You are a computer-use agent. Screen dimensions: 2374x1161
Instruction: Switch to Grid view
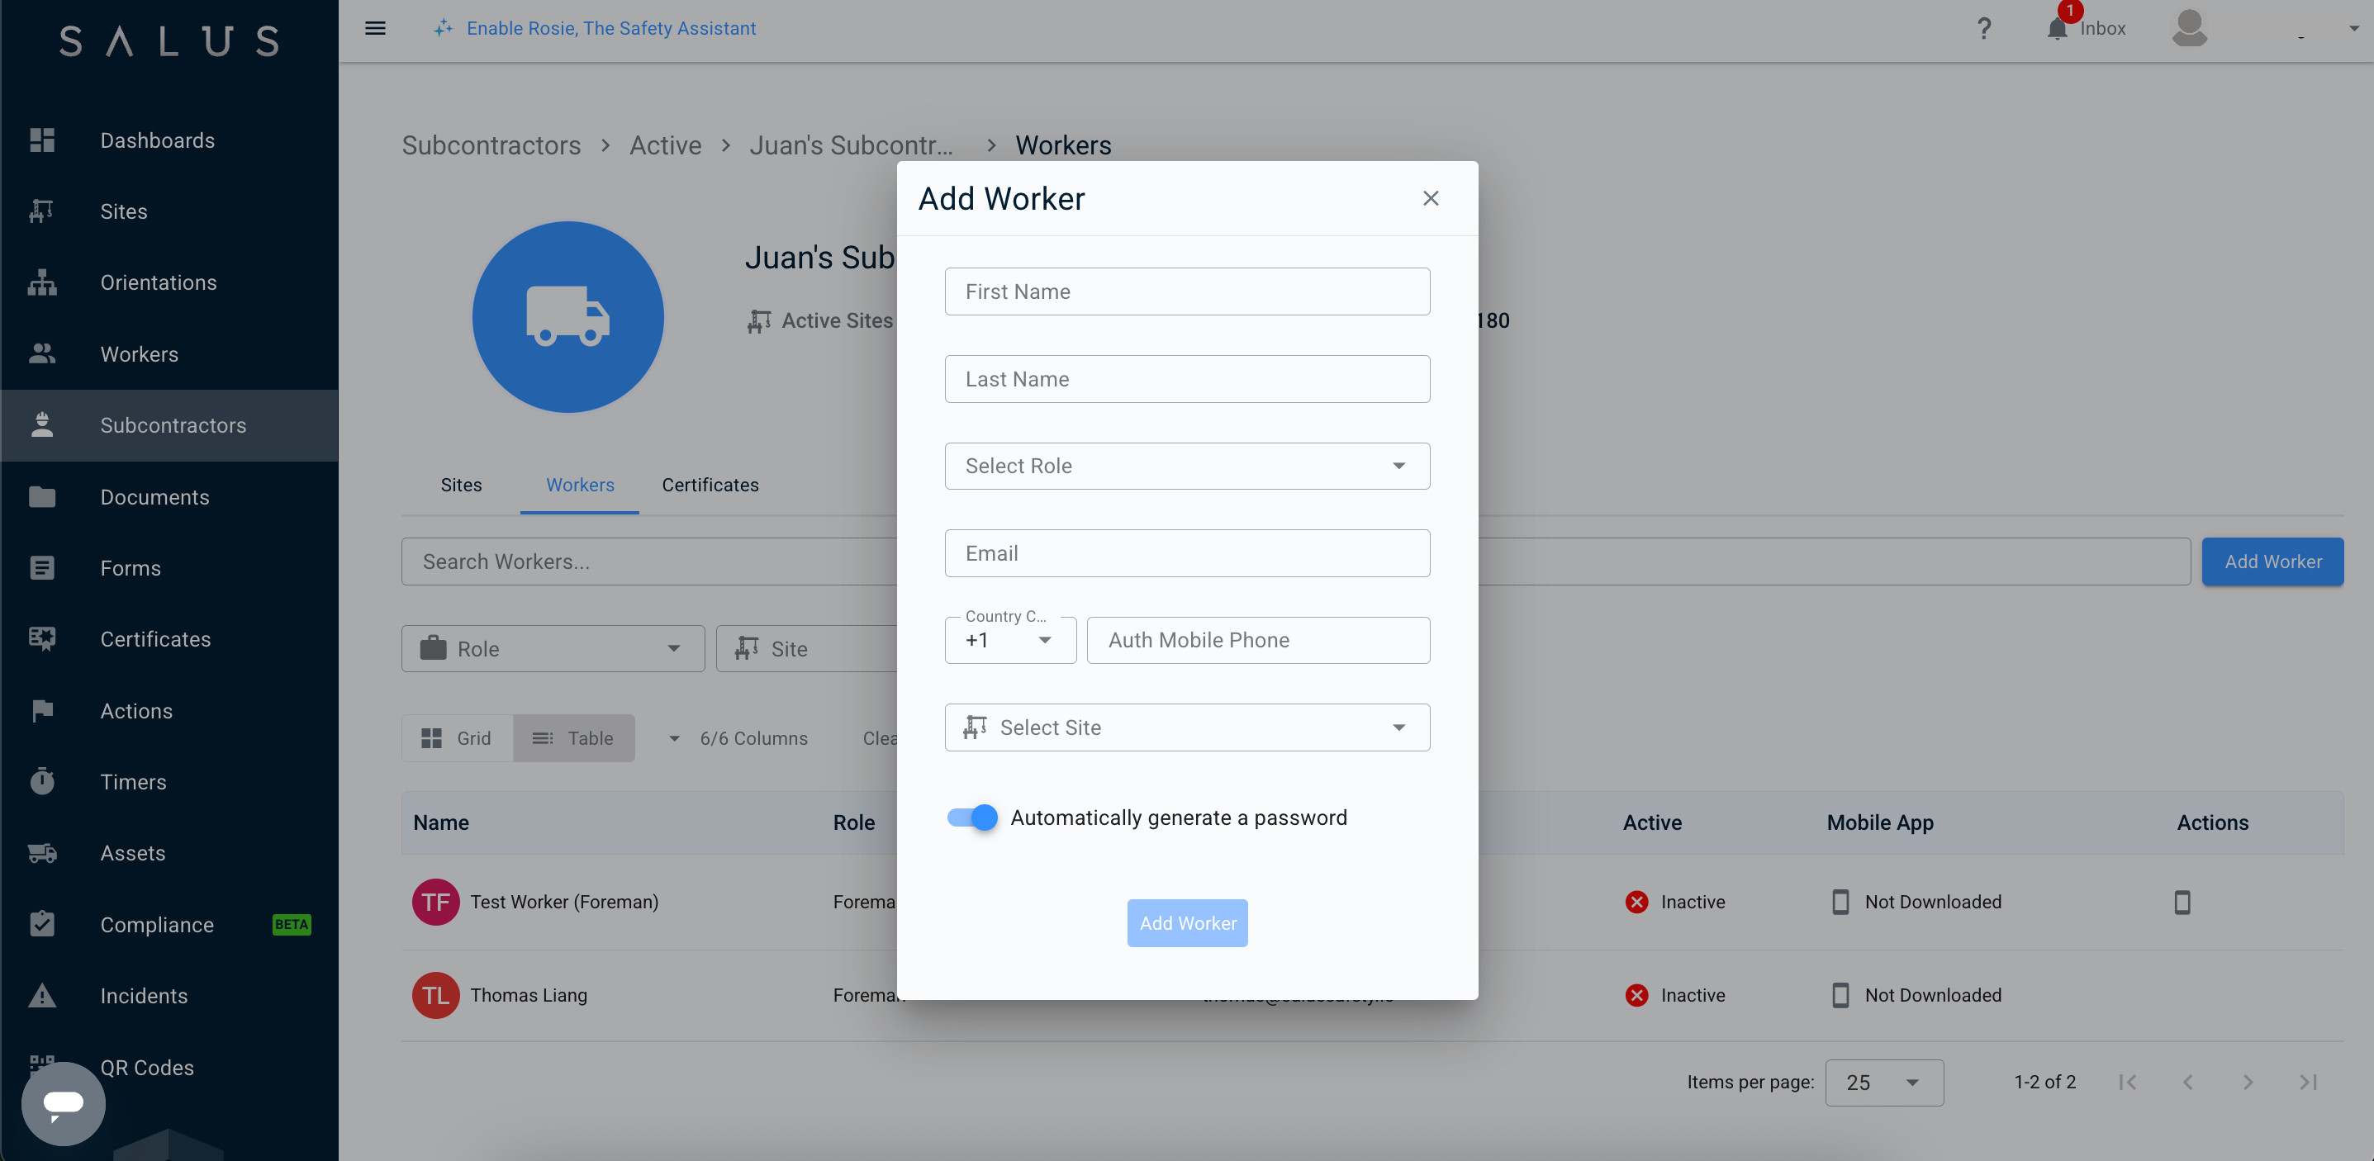click(457, 738)
